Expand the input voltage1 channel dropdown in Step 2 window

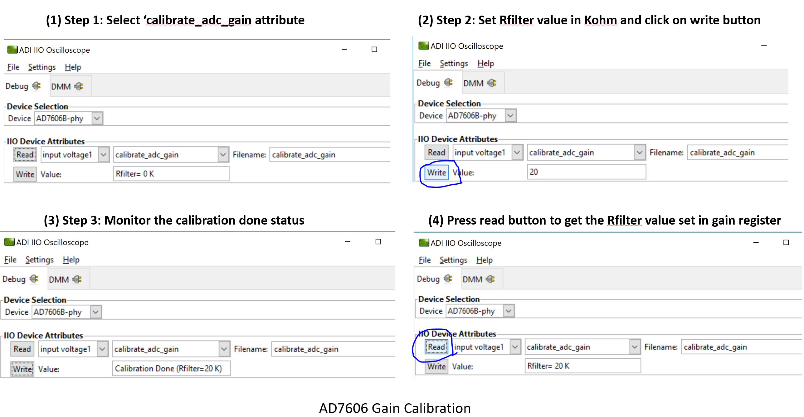pyautogui.click(x=517, y=152)
